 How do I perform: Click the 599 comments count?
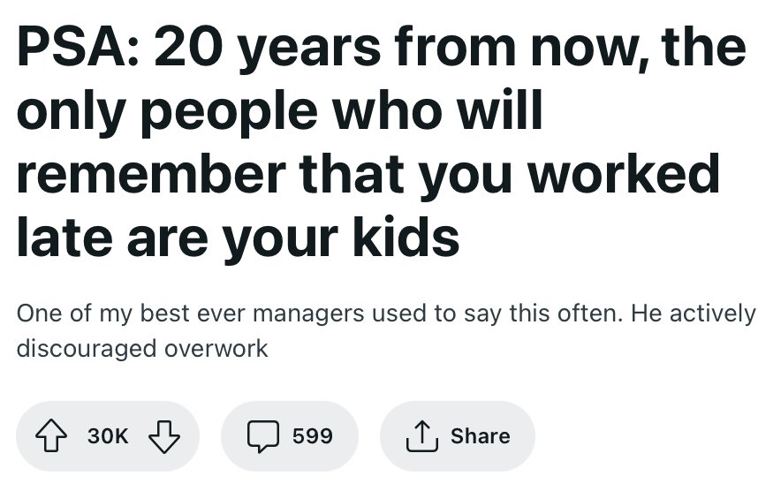click(x=312, y=436)
